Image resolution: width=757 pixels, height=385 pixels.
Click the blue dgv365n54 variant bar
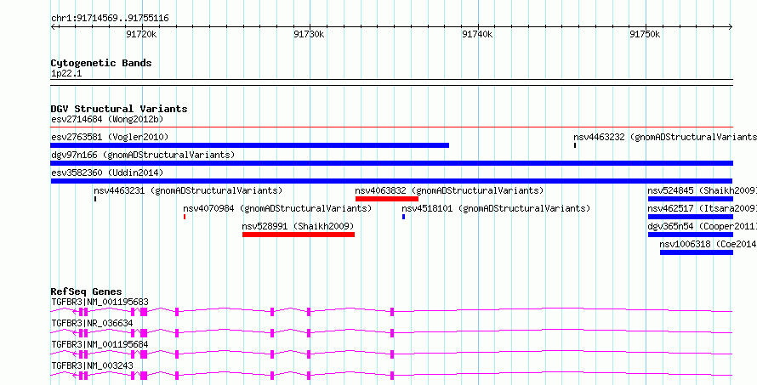point(691,235)
